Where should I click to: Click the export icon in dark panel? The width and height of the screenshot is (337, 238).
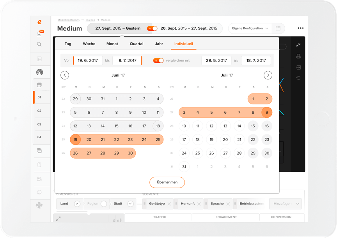pos(298,67)
